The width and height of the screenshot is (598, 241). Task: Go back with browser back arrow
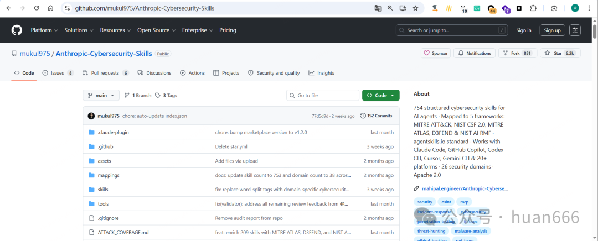(x=8, y=8)
